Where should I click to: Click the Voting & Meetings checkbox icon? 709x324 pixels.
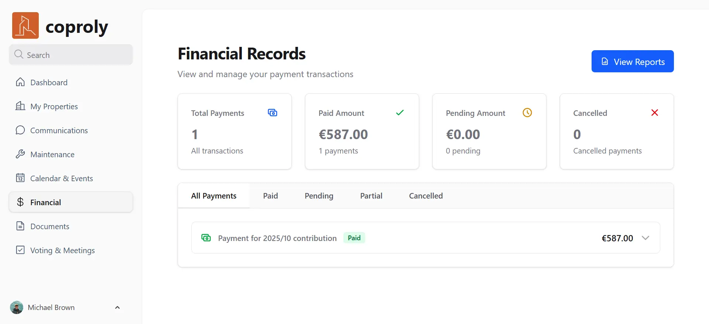(x=20, y=250)
